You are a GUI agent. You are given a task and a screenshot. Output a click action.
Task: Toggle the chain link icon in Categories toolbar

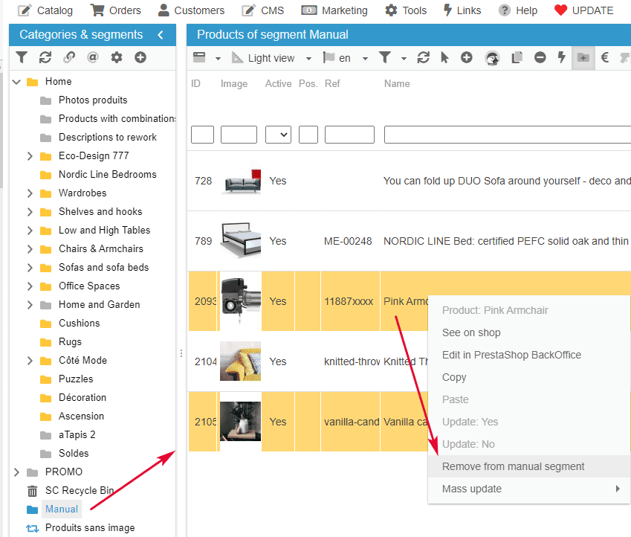(x=69, y=57)
